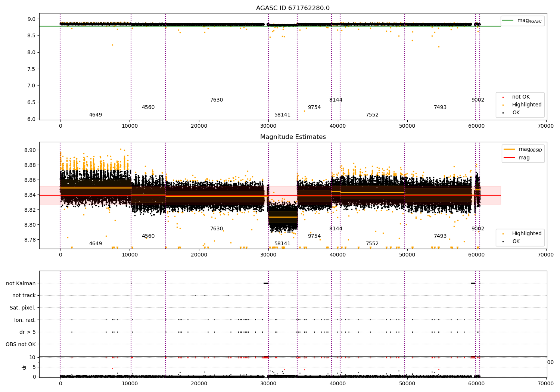Click label 8144 in Magnitude Estimates plot
Image resolution: width=560 pixels, height=392 pixels.
[x=336, y=229]
